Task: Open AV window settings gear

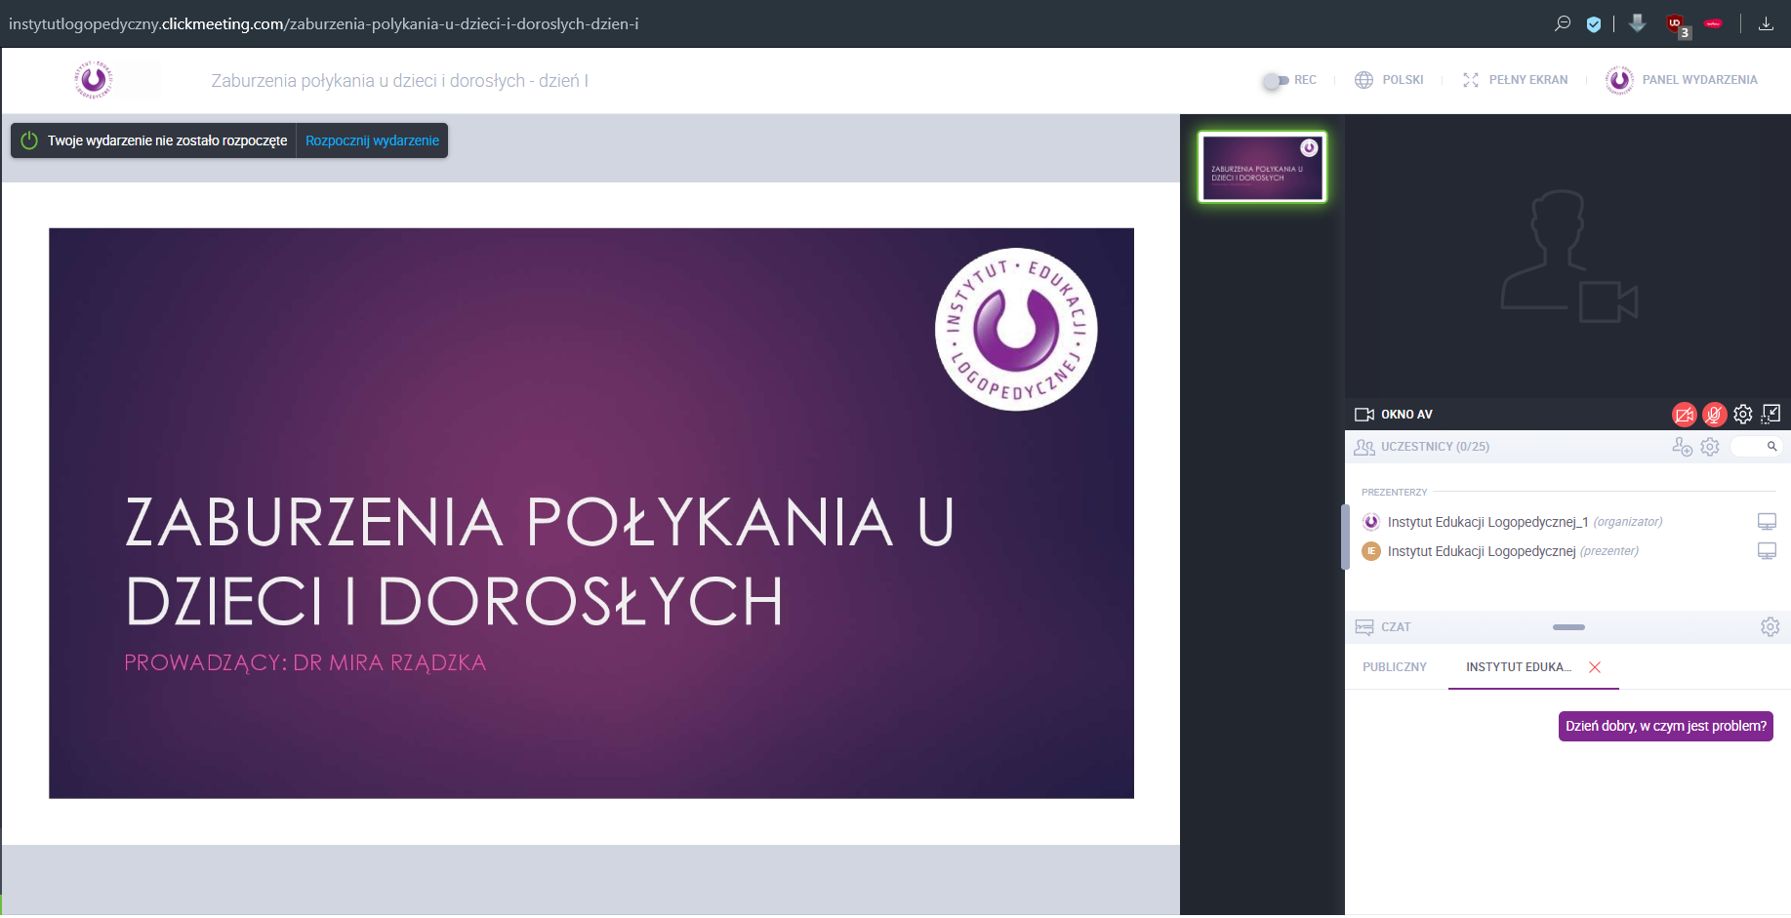Action: (1742, 415)
